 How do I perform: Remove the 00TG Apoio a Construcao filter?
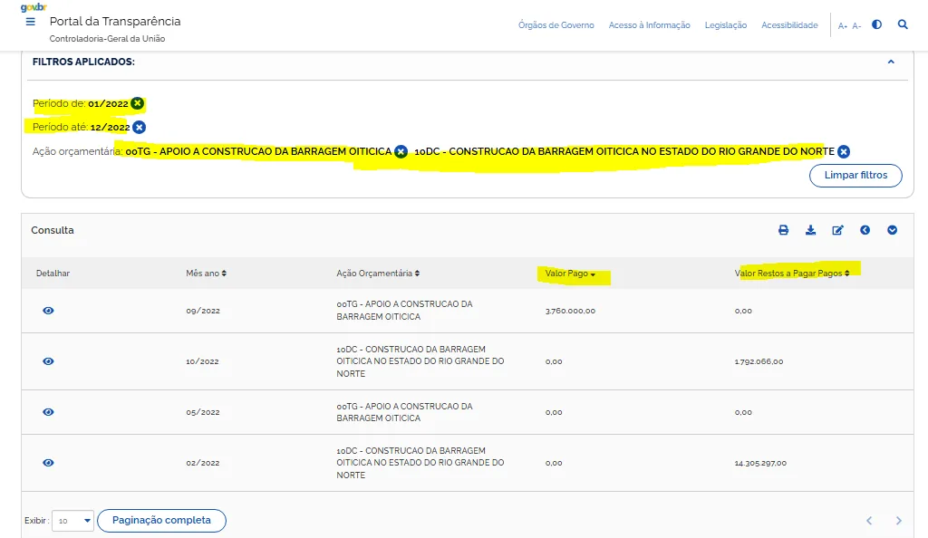[401, 151]
